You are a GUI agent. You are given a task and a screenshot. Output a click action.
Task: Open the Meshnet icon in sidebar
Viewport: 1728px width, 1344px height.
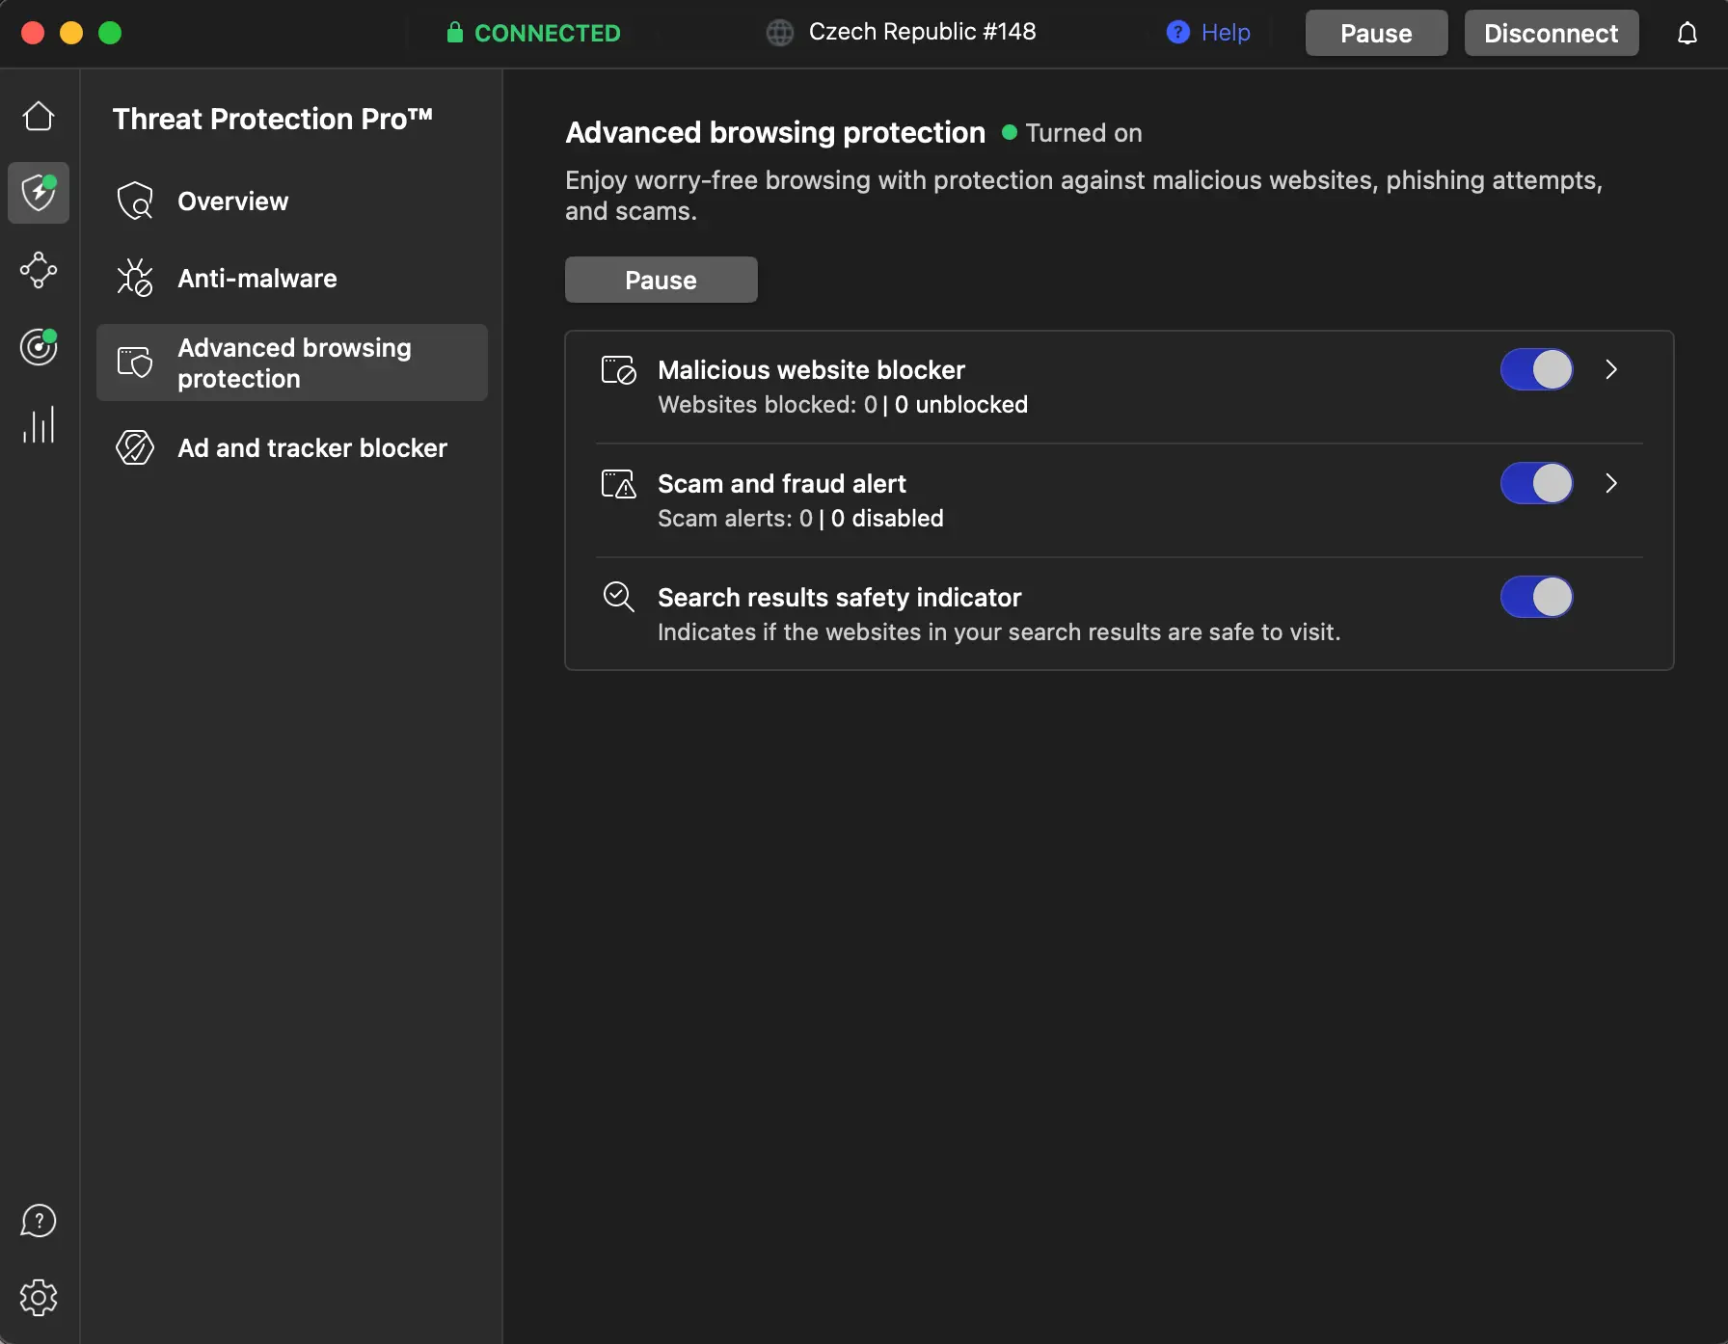tap(39, 270)
